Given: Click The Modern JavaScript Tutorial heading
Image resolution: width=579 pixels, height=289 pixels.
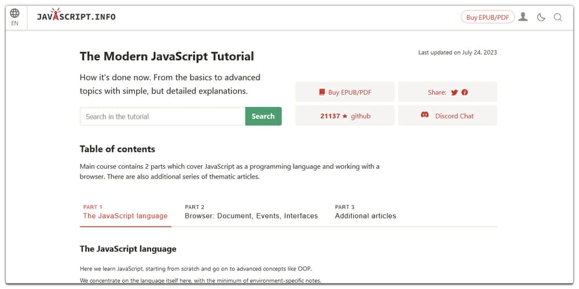Looking at the screenshot, I should point(167,56).
